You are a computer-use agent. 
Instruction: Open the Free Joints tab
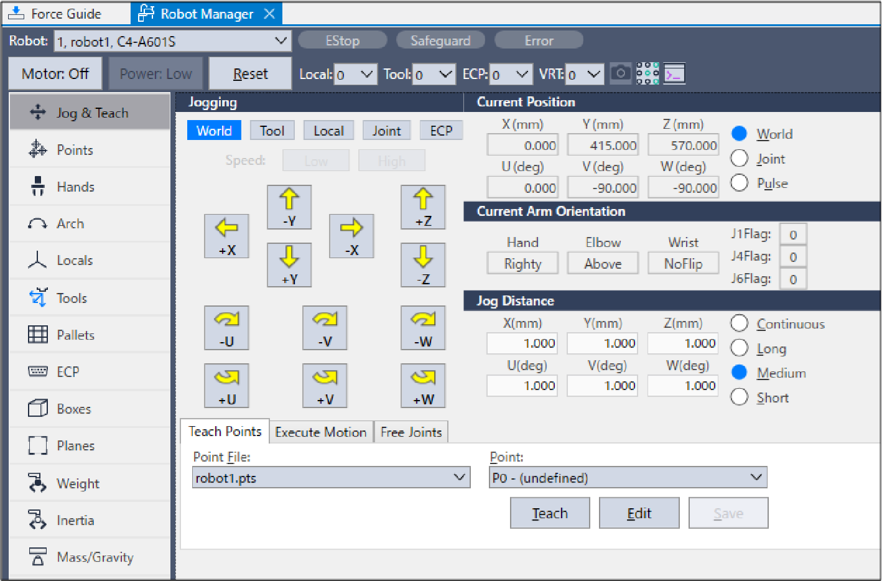[411, 432]
